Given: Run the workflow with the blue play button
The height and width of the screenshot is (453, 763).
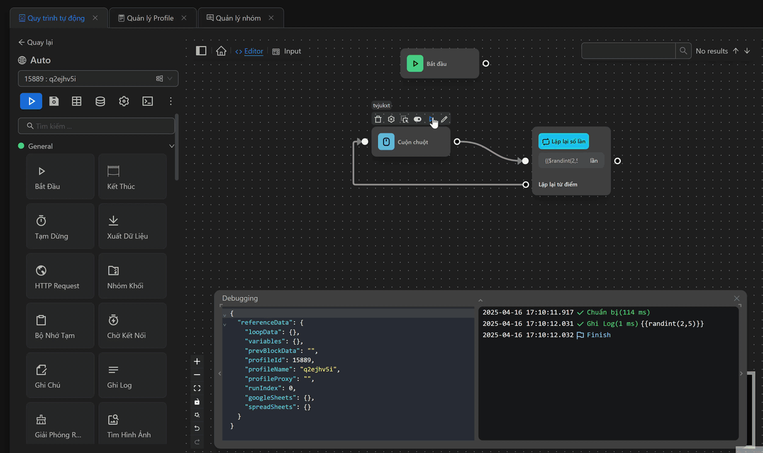Looking at the screenshot, I should pyautogui.click(x=31, y=101).
